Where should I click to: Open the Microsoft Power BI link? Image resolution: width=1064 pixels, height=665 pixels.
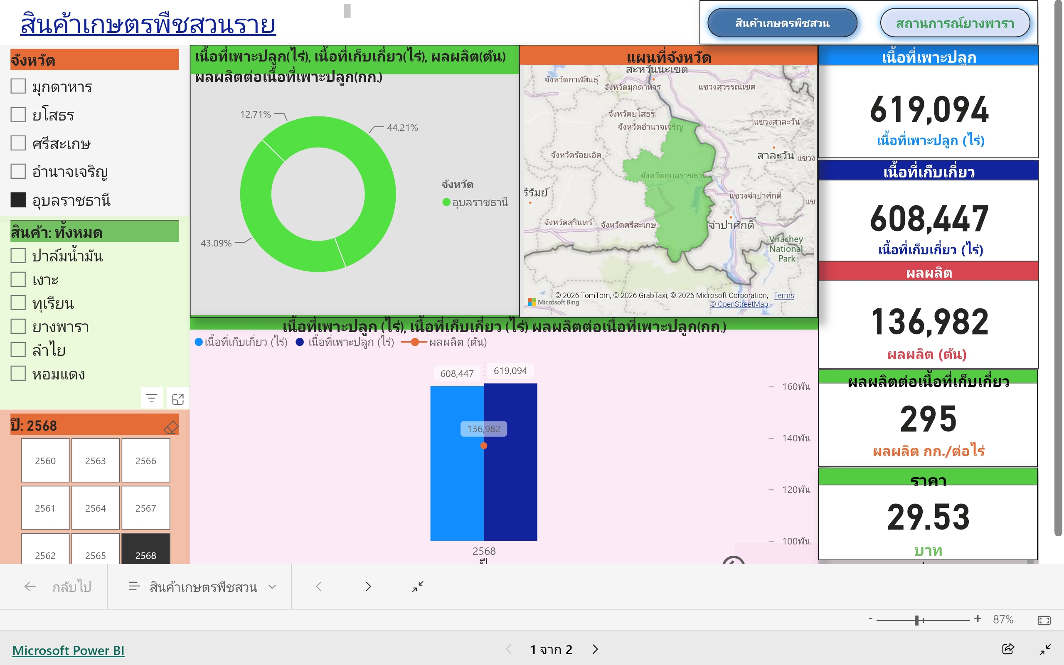68,650
